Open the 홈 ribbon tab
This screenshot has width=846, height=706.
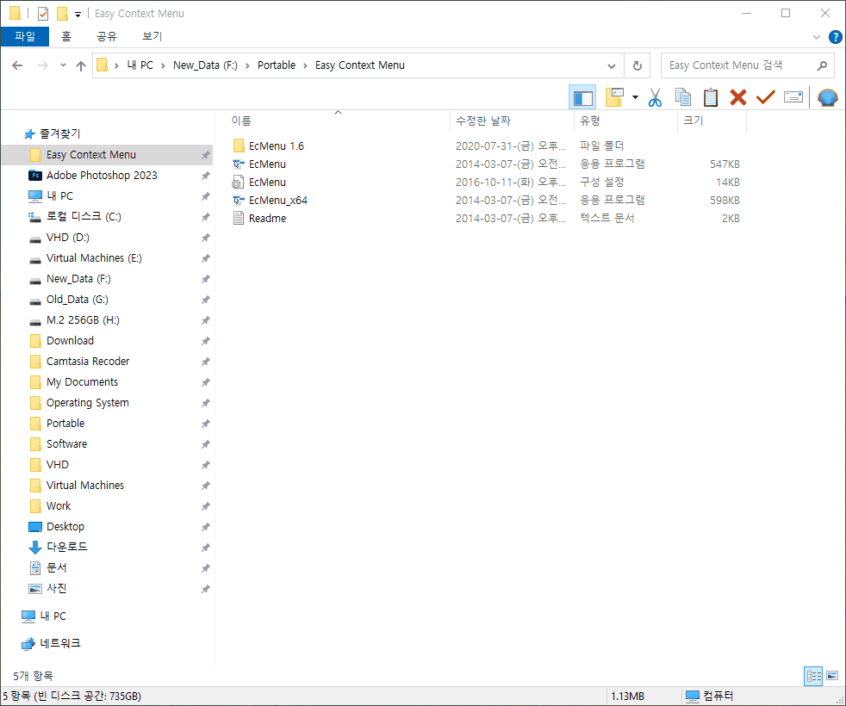pyautogui.click(x=66, y=36)
